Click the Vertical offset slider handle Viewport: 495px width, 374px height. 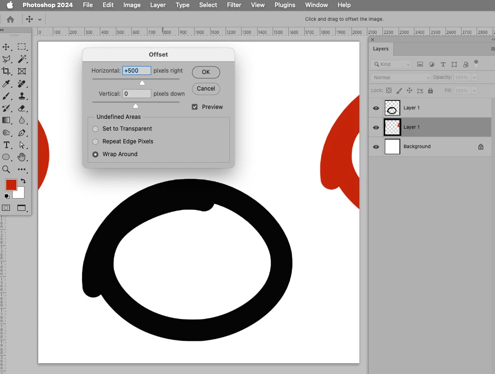click(136, 106)
